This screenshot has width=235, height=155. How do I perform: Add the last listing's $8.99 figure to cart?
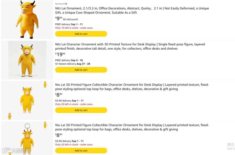click(x=81, y=151)
